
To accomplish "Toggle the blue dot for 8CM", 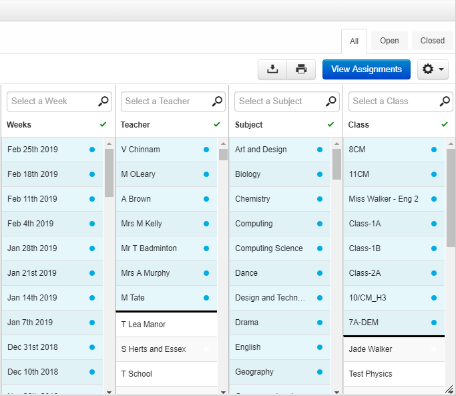I will pyautogui.click(x=434, y=150).
